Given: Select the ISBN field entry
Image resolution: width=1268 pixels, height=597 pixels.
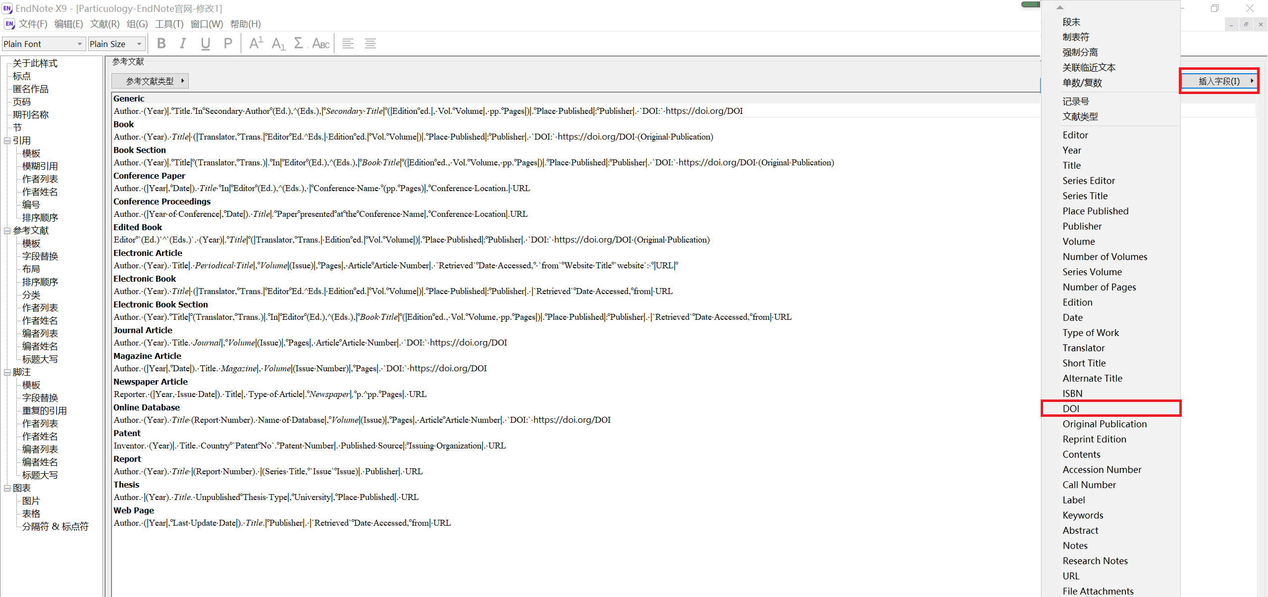Looking at the screenshot, I should tap(1111, 393).
